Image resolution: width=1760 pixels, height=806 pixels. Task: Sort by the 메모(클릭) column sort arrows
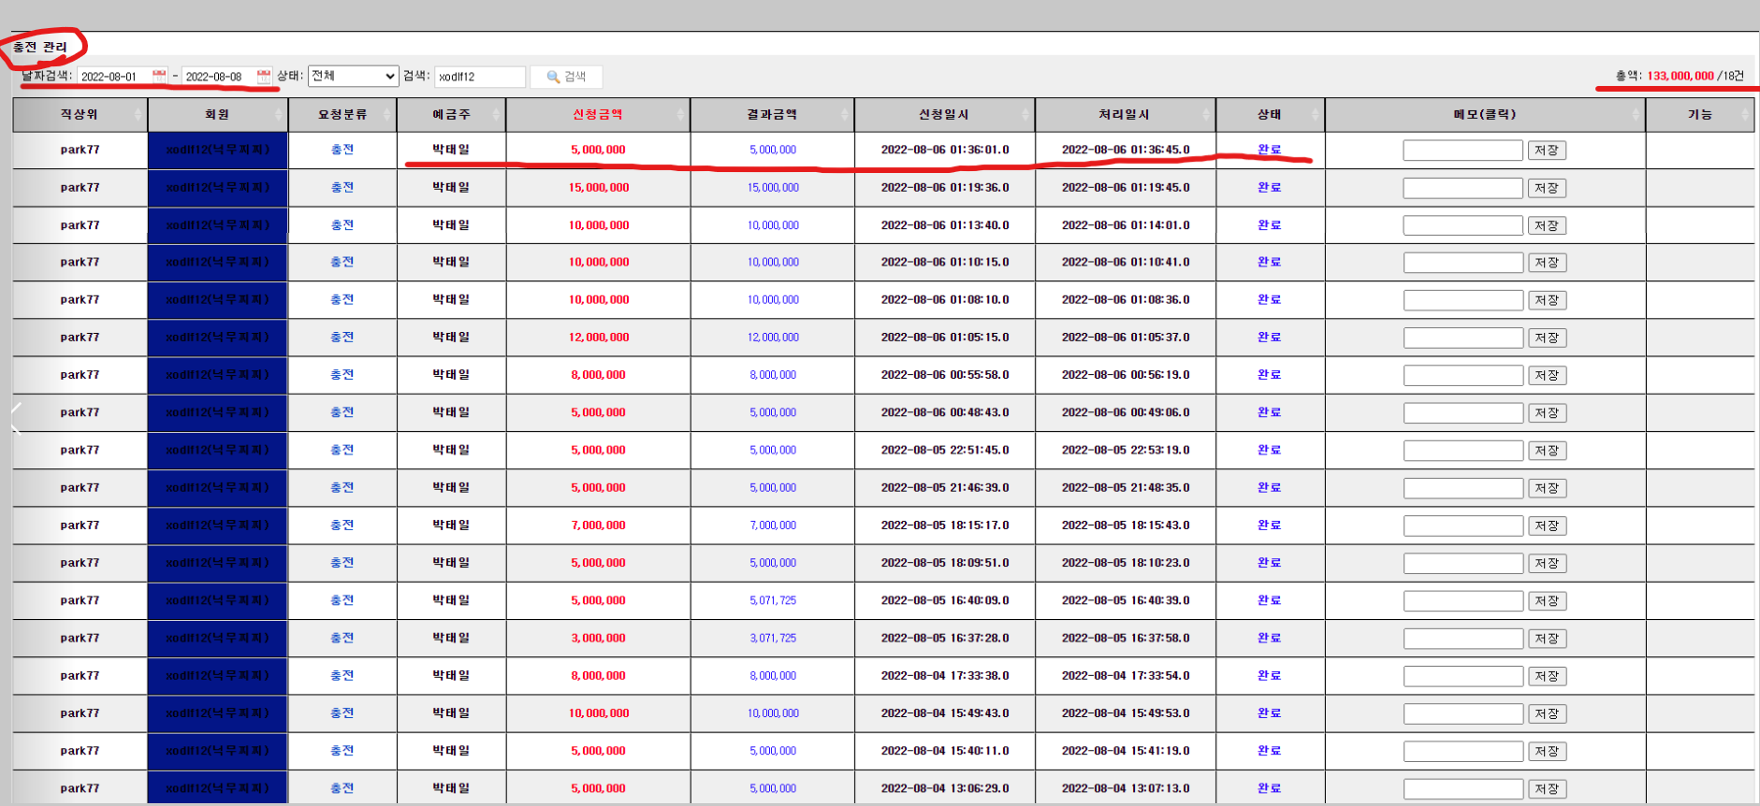(x=1636, y=114)
